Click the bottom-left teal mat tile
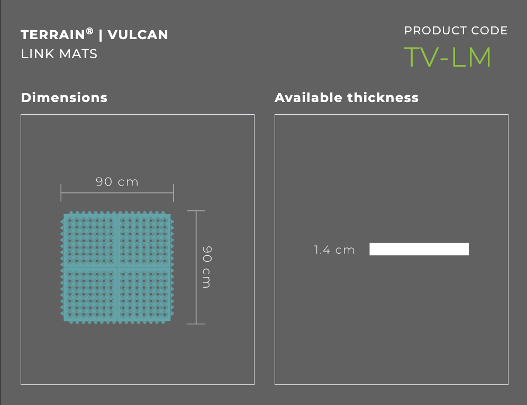The height and width of the screenshot is (405, 527). click(x=90, y=294)
